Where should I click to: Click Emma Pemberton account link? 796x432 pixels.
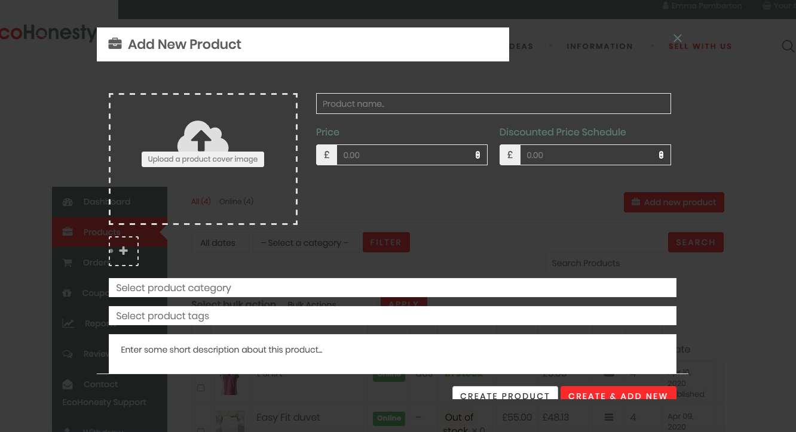point(702,6)
